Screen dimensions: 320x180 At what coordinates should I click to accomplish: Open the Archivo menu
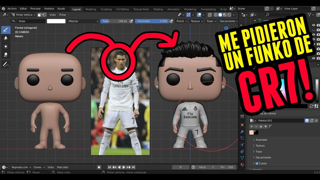click(12, 8)
